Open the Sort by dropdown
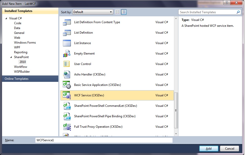This screenshot has width=245, height=155. tap(93, 12)
